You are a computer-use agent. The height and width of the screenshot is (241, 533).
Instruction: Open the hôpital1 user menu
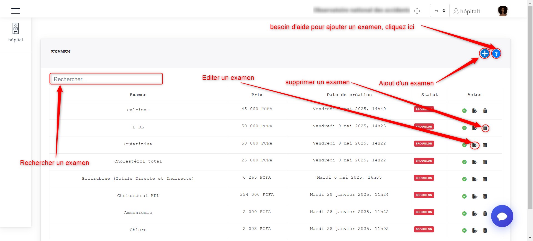pyautogui.click(x=467, y=11)
